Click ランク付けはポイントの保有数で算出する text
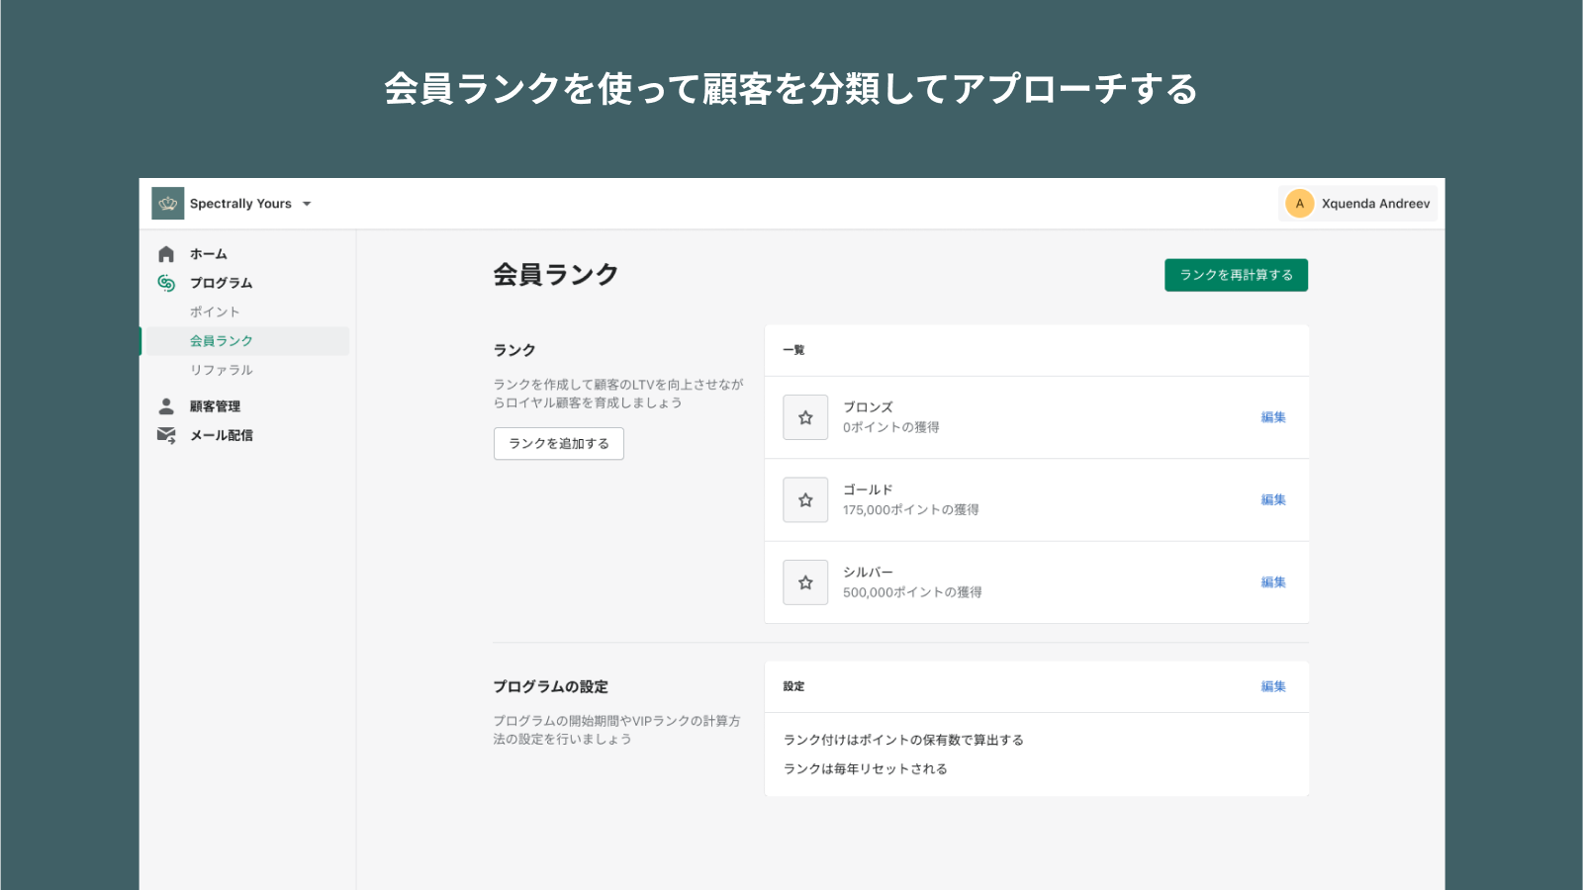This screenshot has height=890, width=1583. tap(903, 740)
